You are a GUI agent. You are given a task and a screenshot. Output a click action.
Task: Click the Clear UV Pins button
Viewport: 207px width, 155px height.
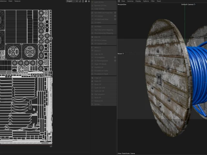click(103, 9)
